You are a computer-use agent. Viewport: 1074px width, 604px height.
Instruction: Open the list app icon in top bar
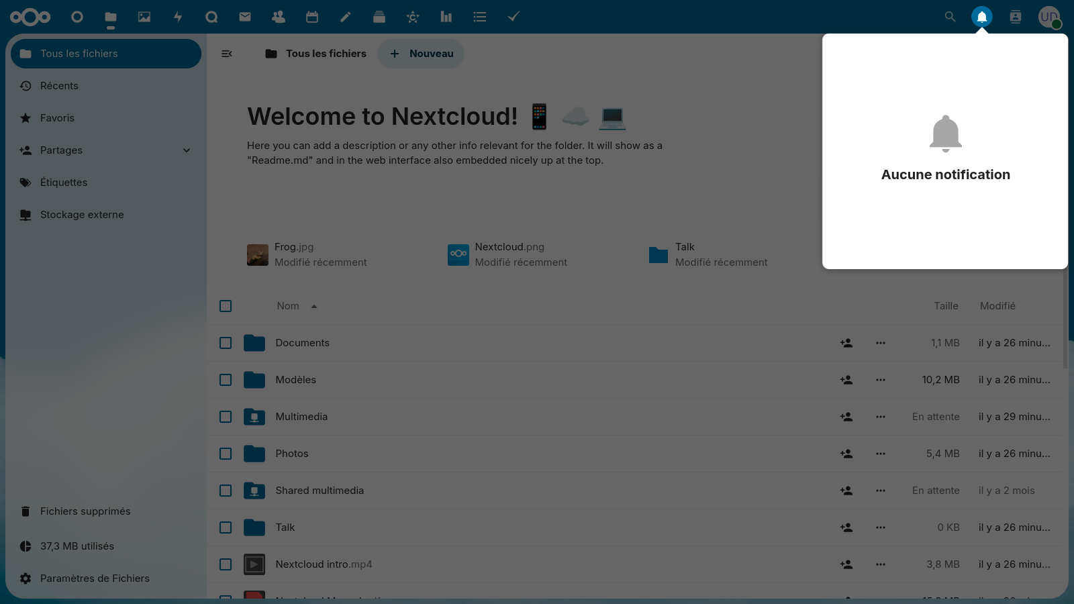point(480,17)
